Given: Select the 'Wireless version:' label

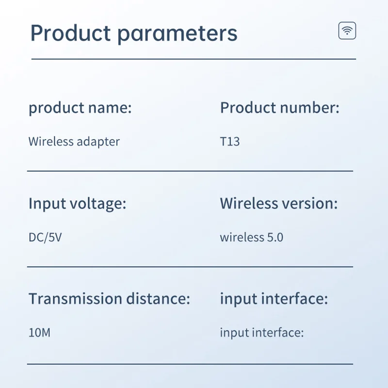Looking at the screenshot, I should 278,203.
